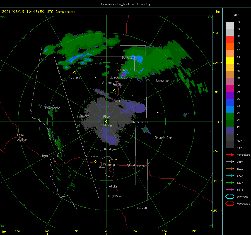Click the 2021/06/19 10:43:50 UTC Composite timestamp
251x235 pixels.
click(x=38, y=12)
